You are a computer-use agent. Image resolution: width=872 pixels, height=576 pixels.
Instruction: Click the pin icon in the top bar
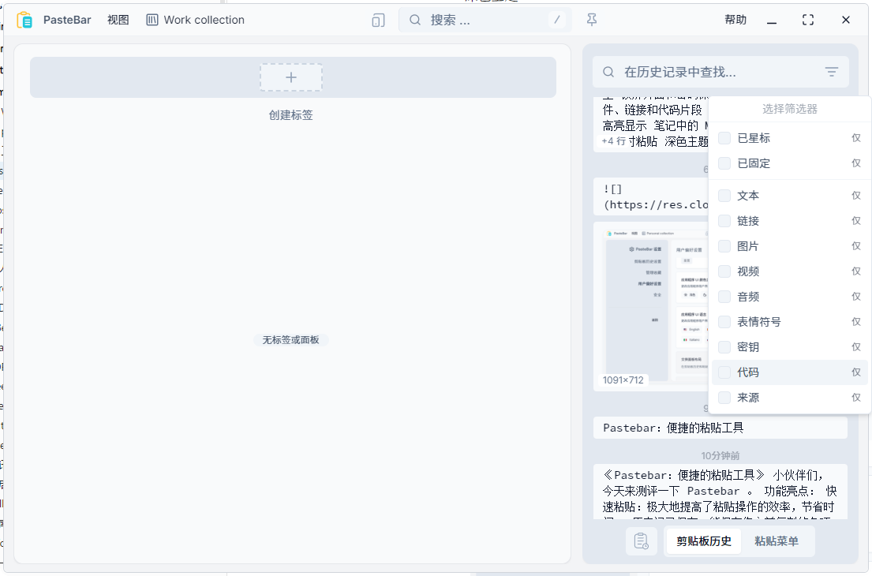click(x=591, y=20)
